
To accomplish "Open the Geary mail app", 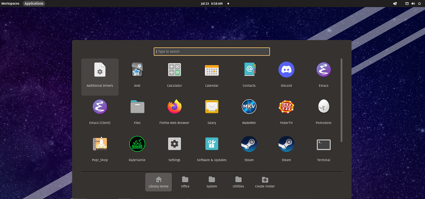I will [212, 114].
